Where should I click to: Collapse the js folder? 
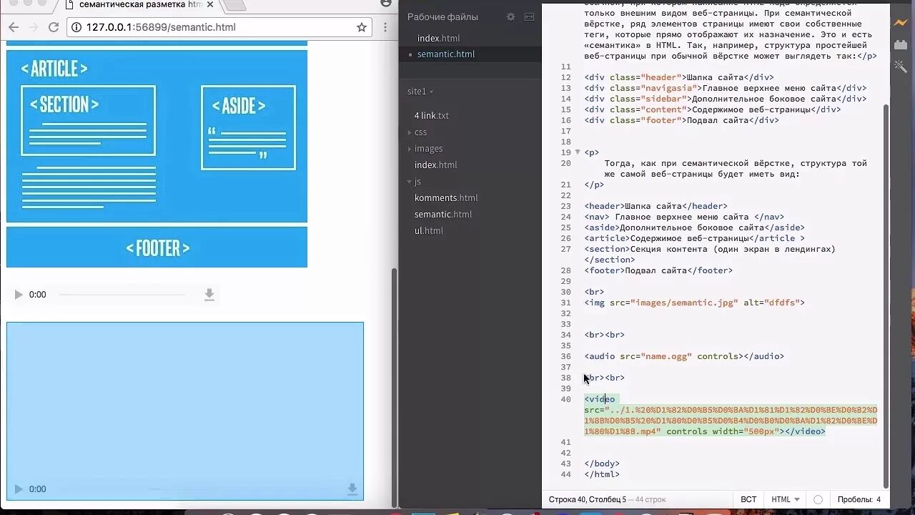[x=417, y=182]
